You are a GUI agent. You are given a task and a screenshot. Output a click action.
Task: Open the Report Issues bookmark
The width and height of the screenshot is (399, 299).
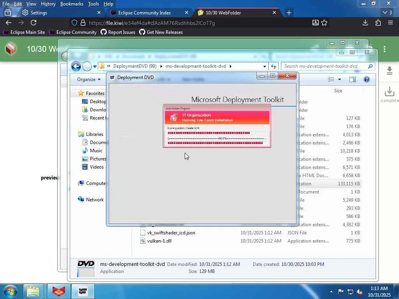click(118, 32)
